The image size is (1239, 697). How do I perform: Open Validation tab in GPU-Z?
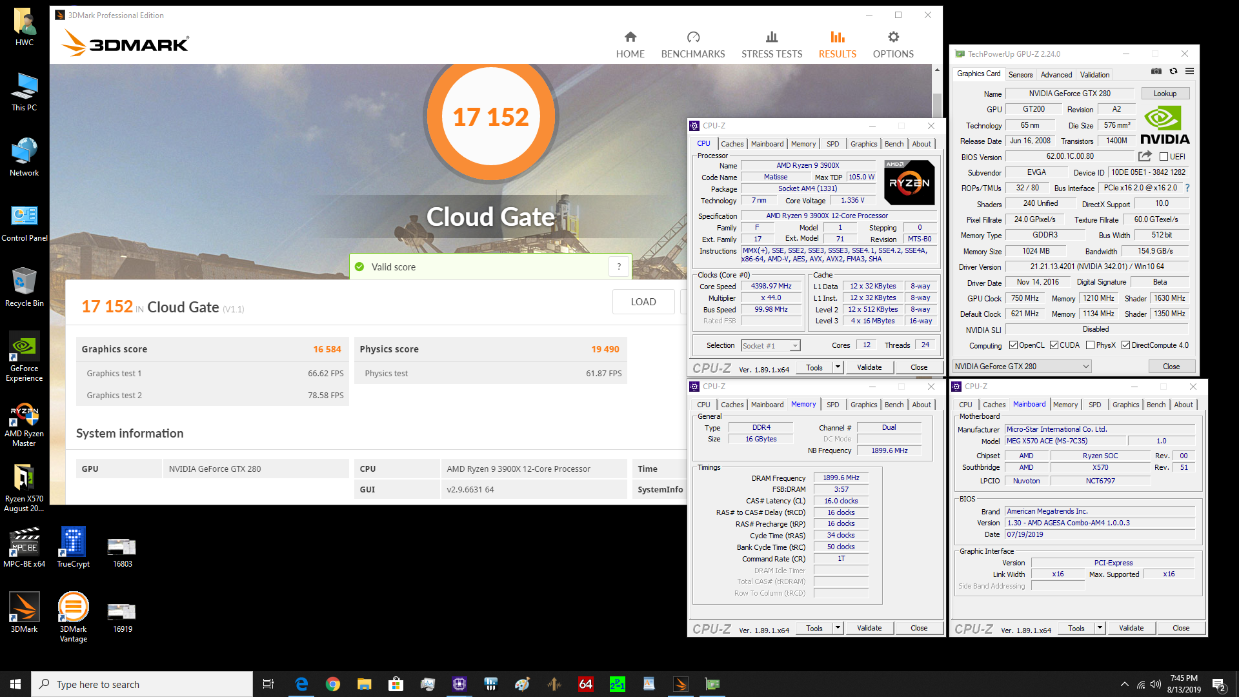(x=1094, y=75)
